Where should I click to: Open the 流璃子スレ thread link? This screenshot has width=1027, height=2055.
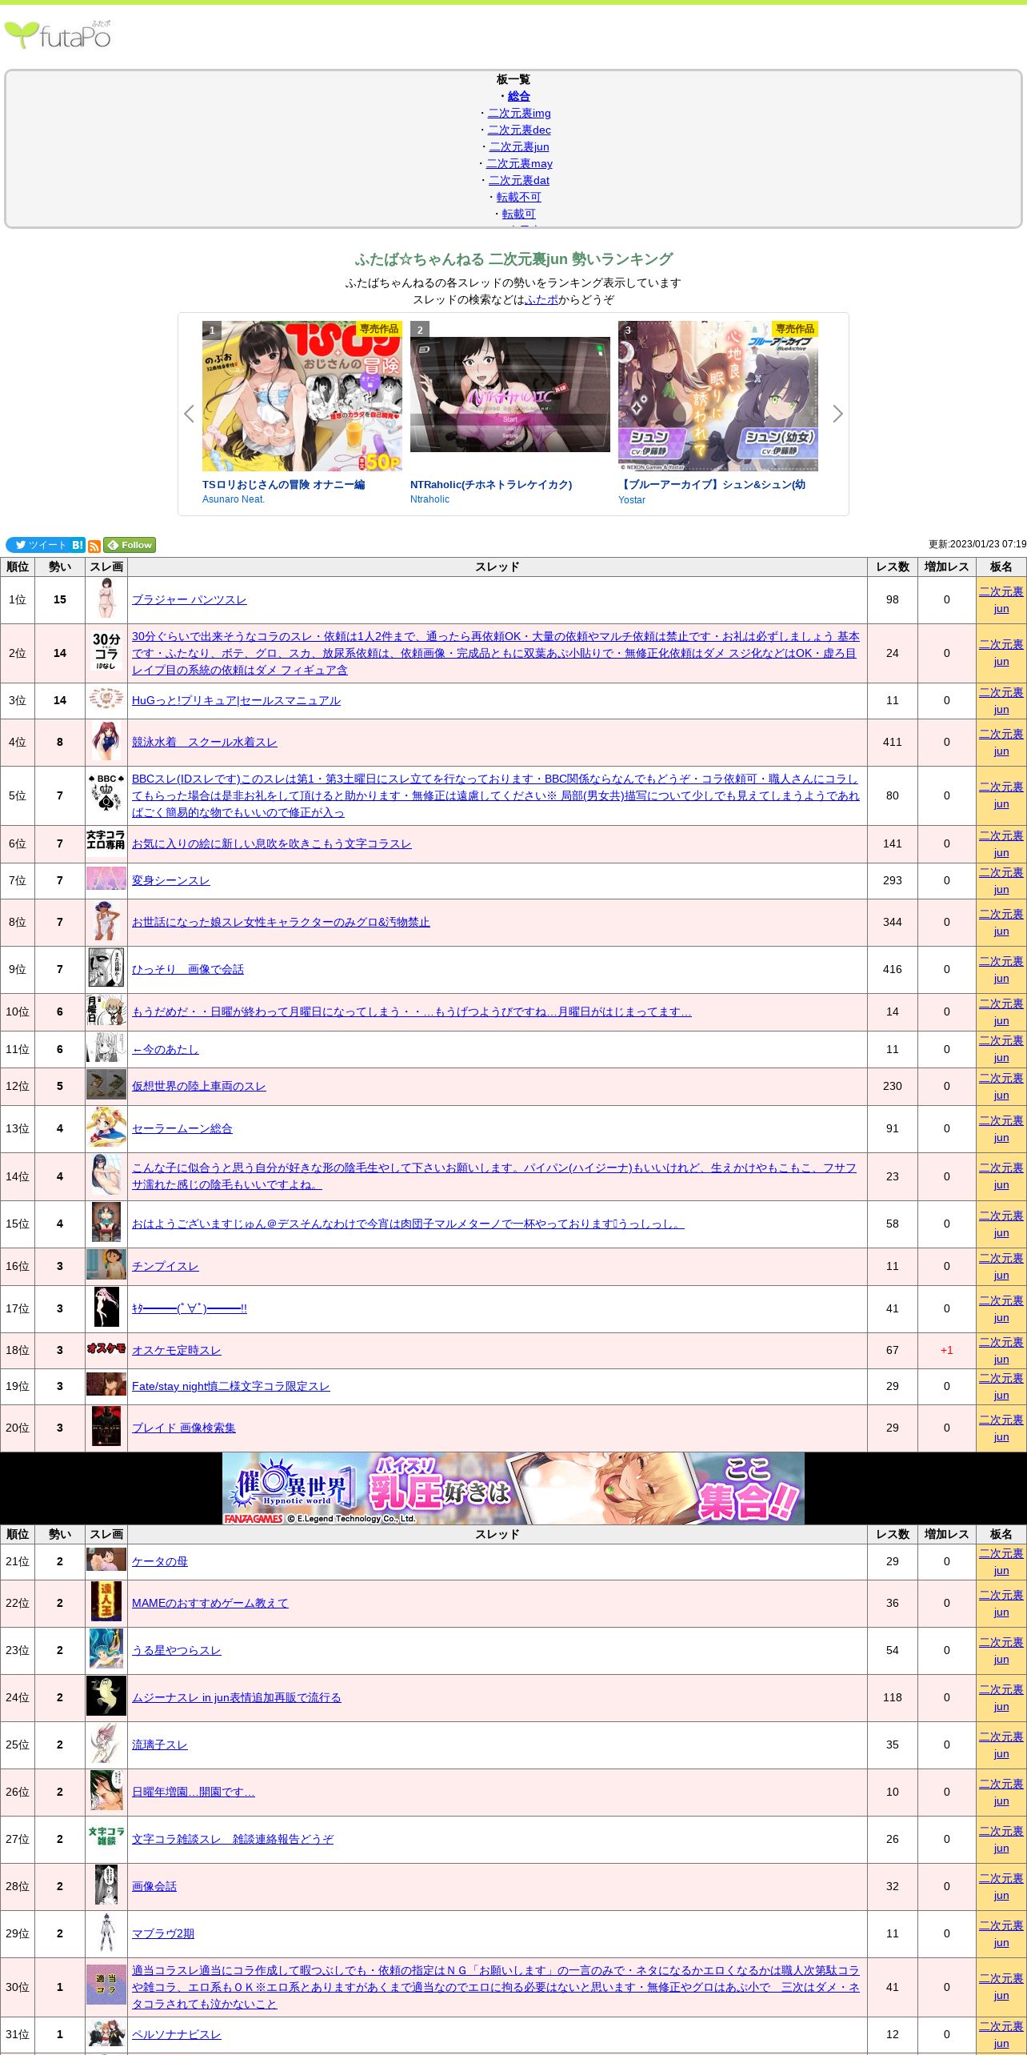pos(159,1745)
